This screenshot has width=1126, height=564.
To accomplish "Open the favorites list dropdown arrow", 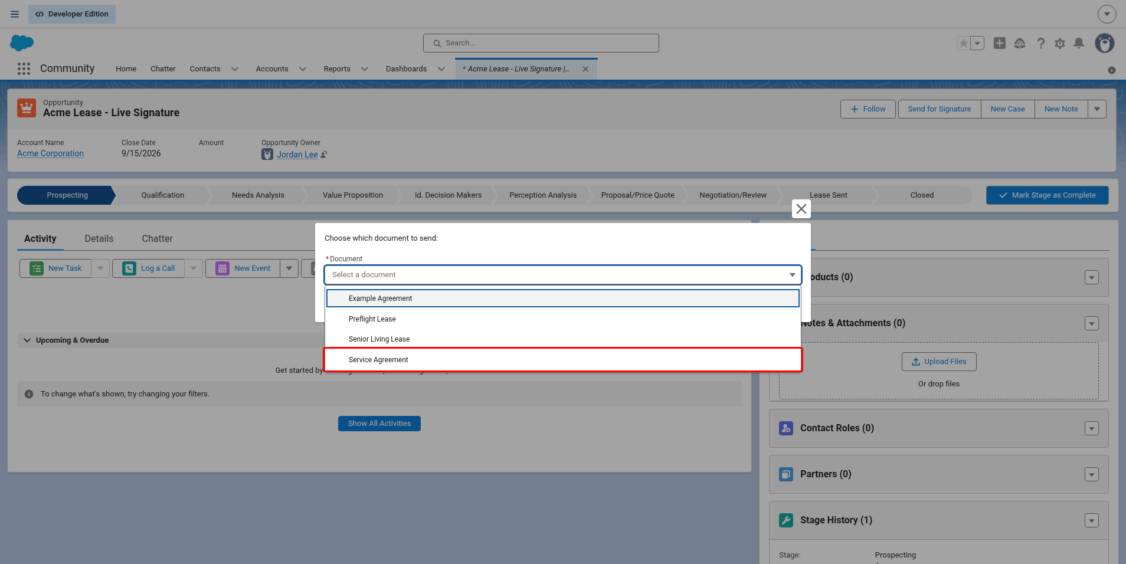I will [977, 43].
